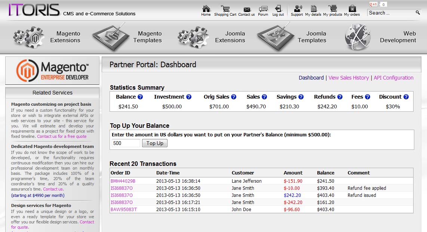Focus the Search box
This screenshot has height=232, width=427.
(391, 13)
